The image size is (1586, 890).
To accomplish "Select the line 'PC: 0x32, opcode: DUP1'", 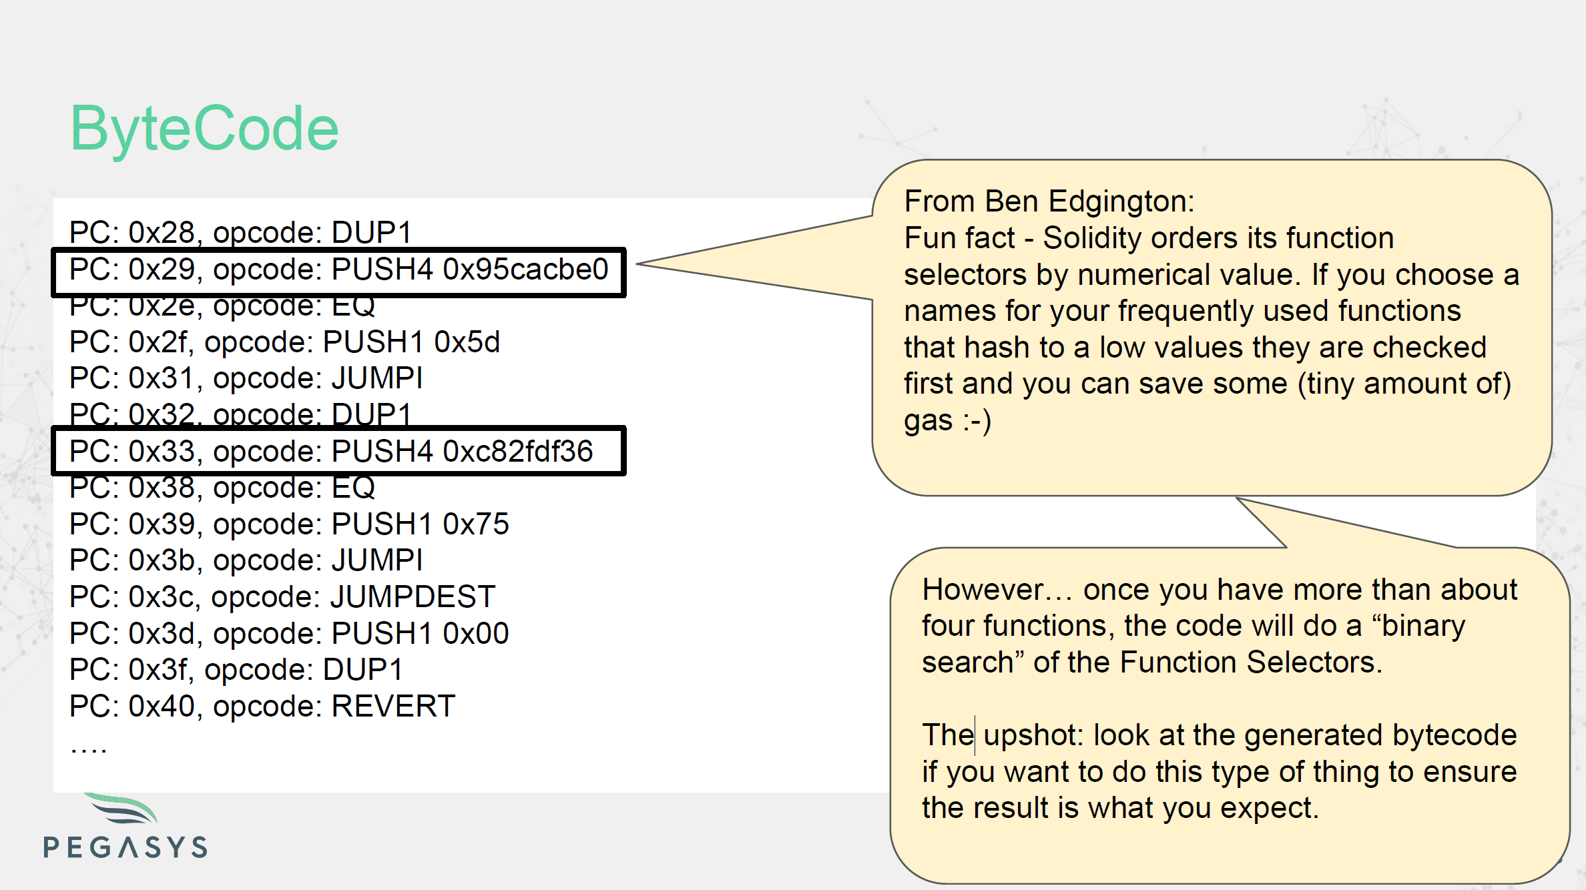I will click(x=241, y=414).
